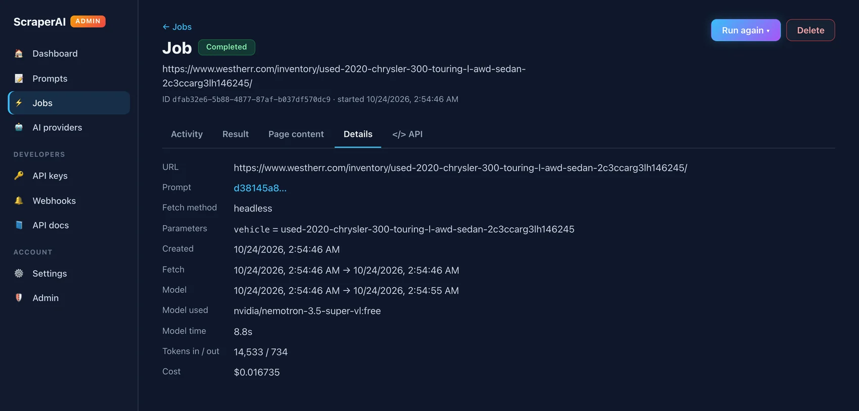The width and height of the screenshot is (859, 411).
Task: Click the Completed status badge
Action: pos(226,47)
